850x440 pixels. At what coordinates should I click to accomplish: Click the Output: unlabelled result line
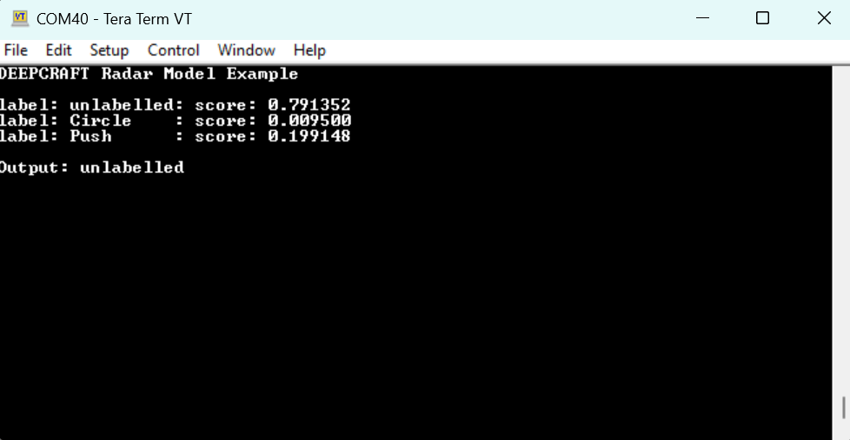[91, 167]
